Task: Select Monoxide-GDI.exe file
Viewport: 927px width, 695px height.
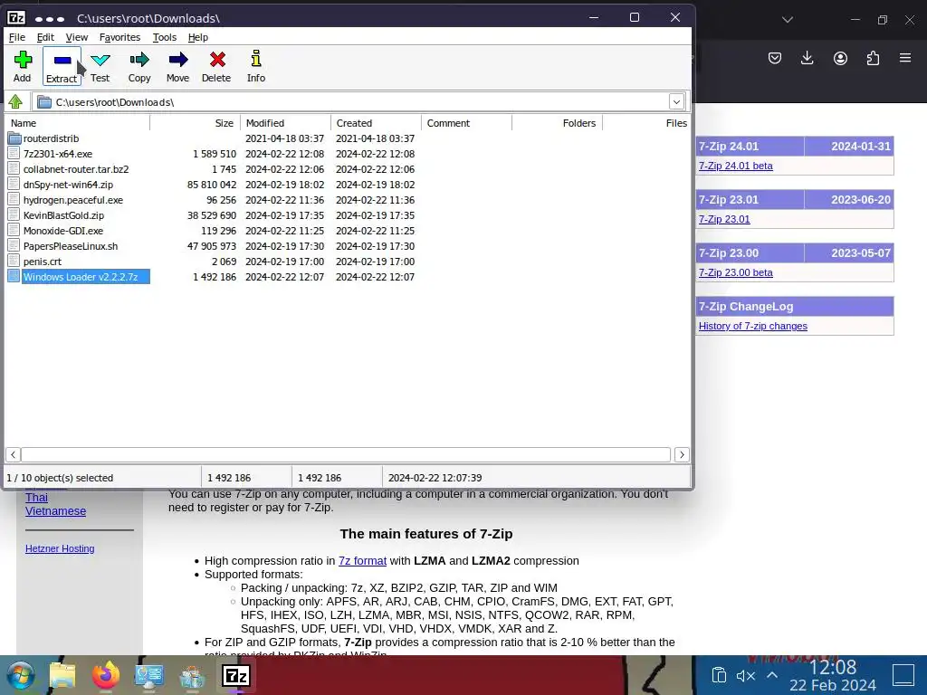Action: click(63, 231)
